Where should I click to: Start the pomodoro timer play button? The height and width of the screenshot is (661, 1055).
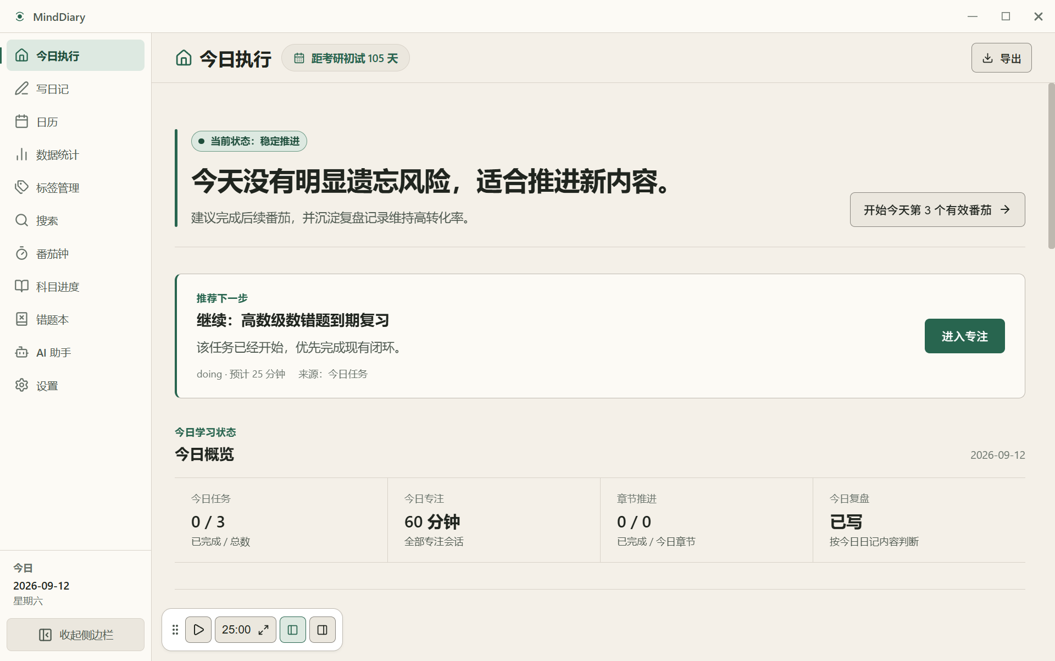pos(198,630)
